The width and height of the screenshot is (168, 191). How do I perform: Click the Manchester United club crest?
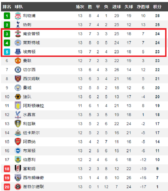(18, 61)
